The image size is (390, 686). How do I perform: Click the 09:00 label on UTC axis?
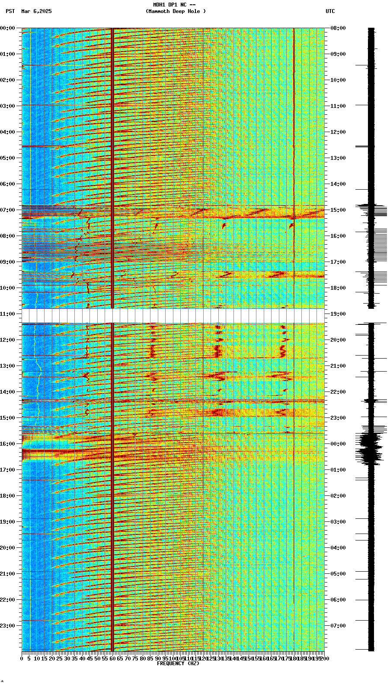338,54
